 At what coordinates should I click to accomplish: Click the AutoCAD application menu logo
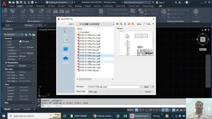point(4,4)
